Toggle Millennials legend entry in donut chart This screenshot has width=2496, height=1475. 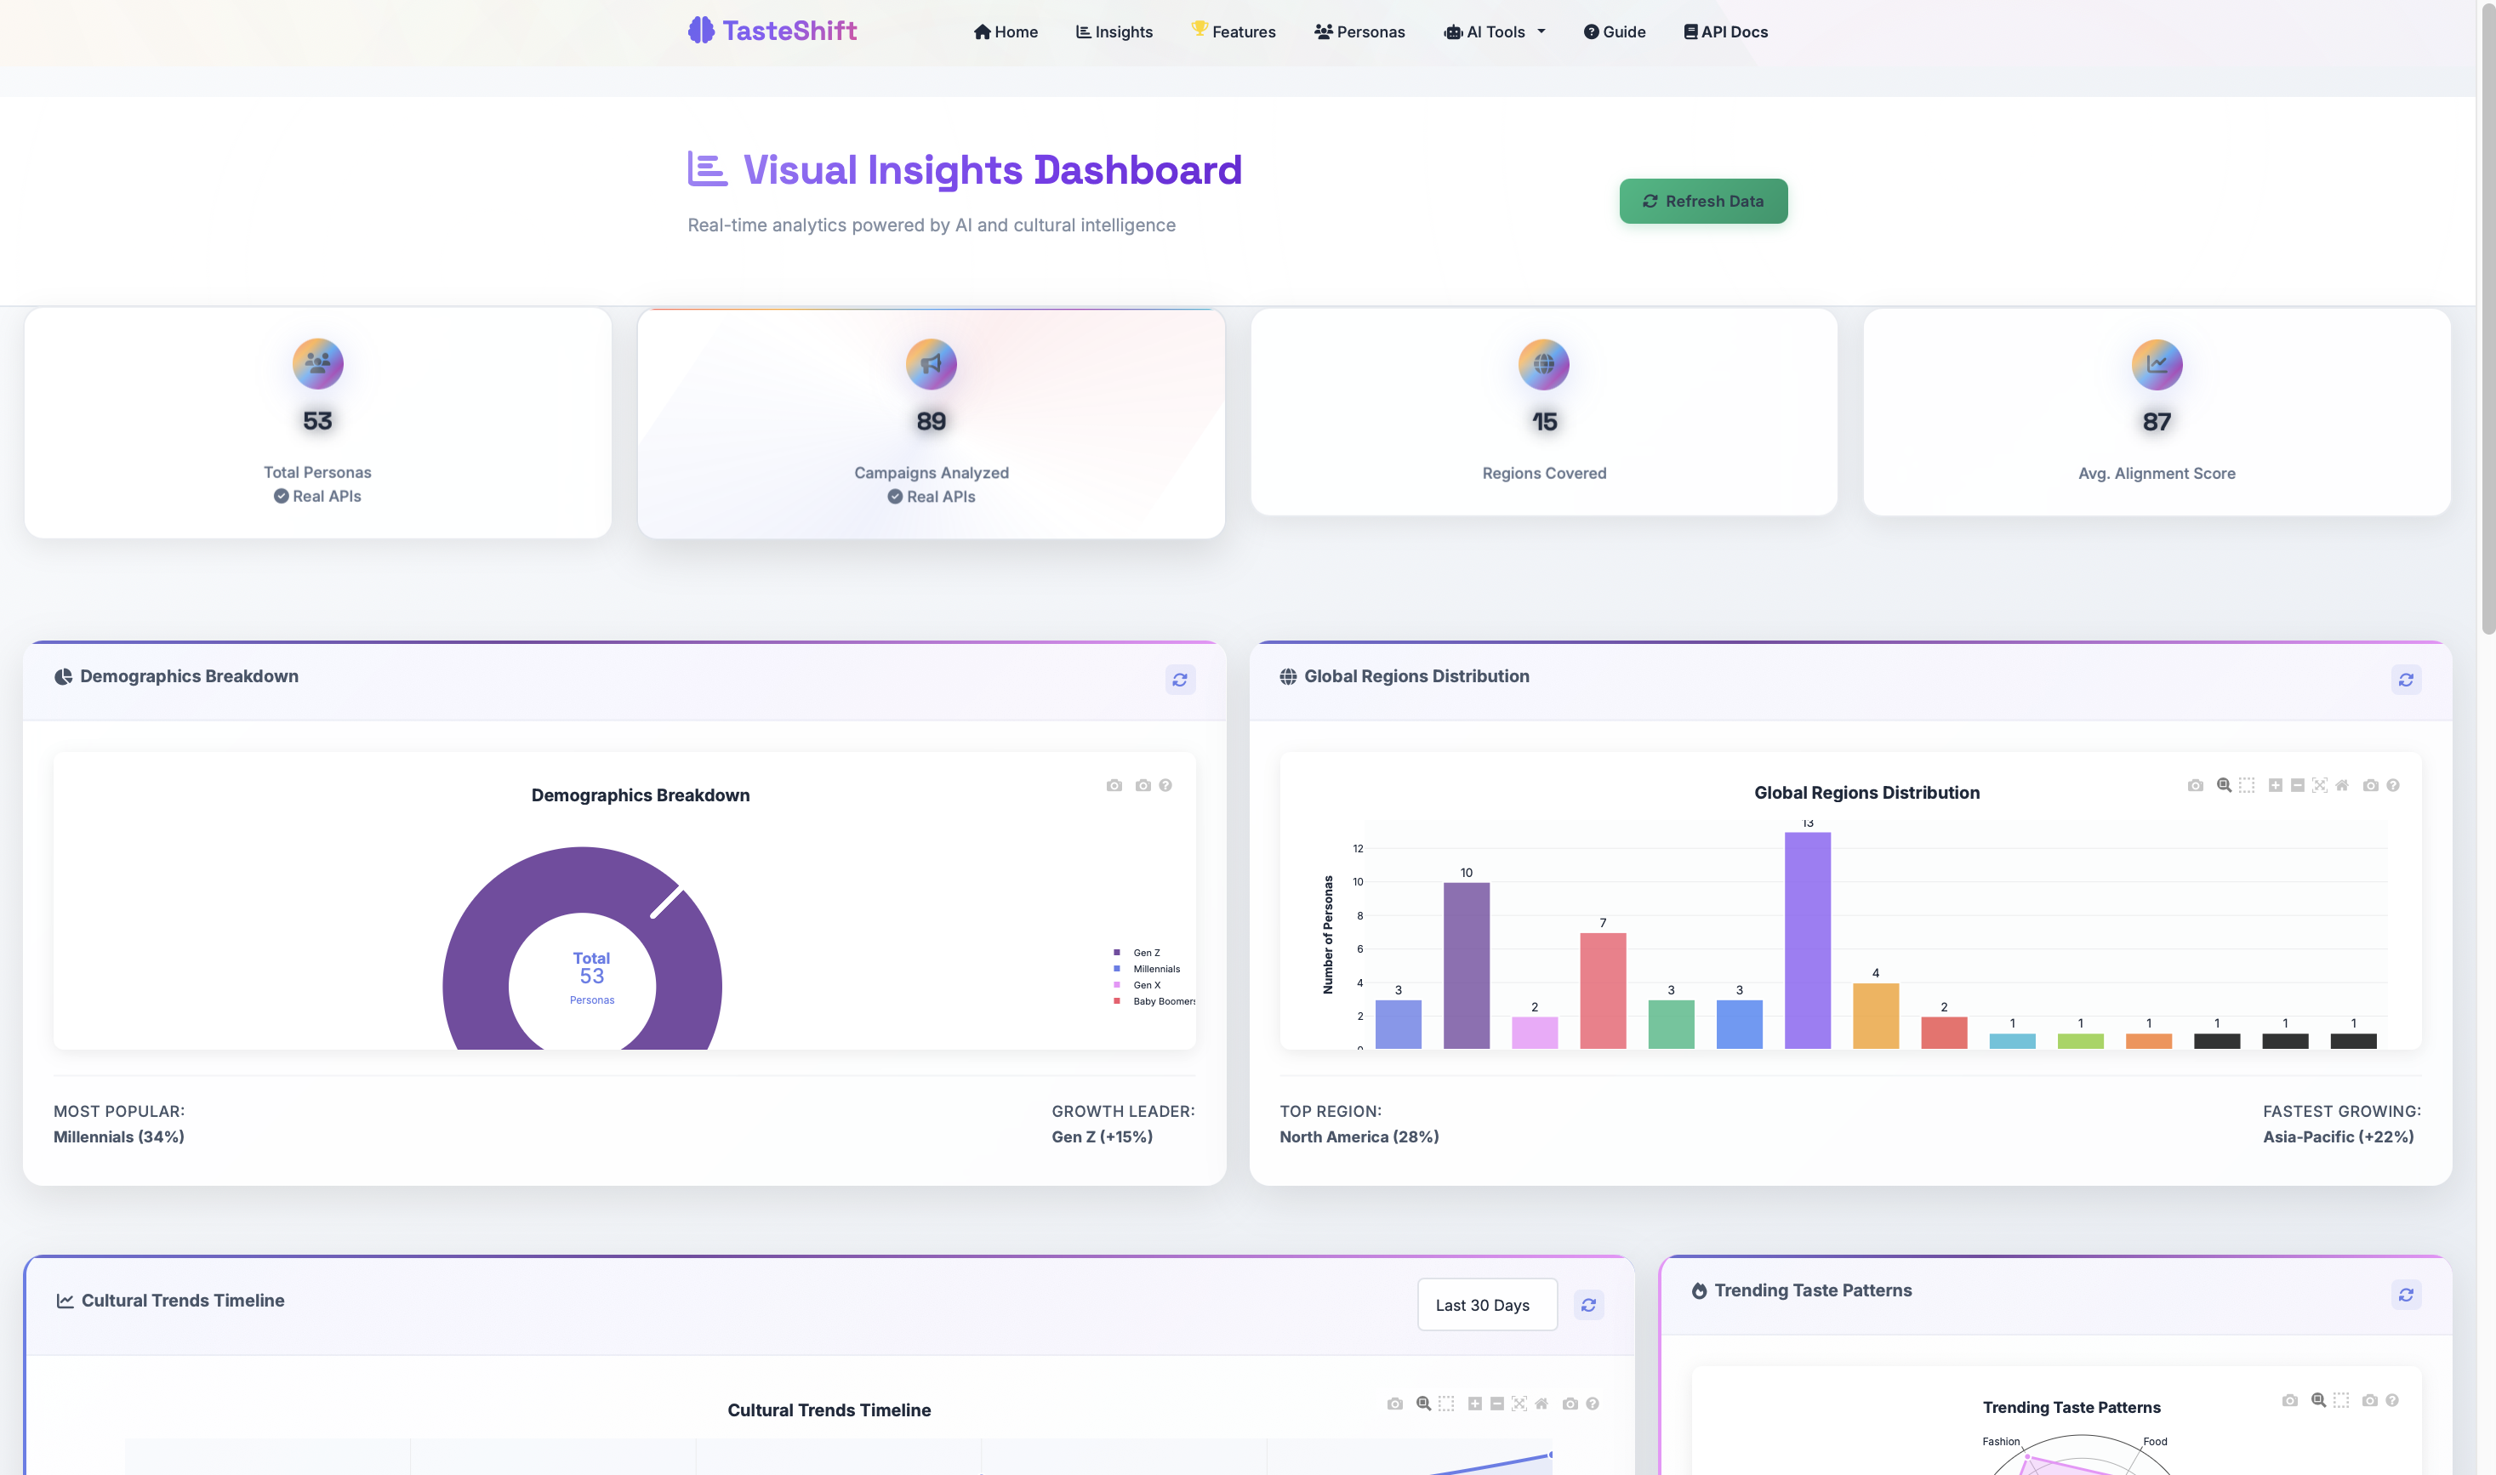(1155, 969)
